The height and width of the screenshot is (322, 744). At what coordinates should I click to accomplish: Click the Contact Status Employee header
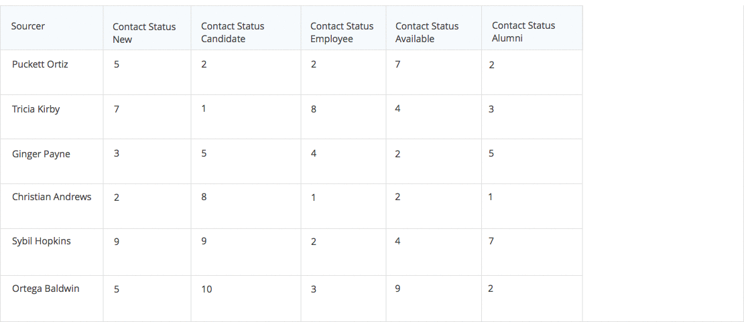click(342, 33)
